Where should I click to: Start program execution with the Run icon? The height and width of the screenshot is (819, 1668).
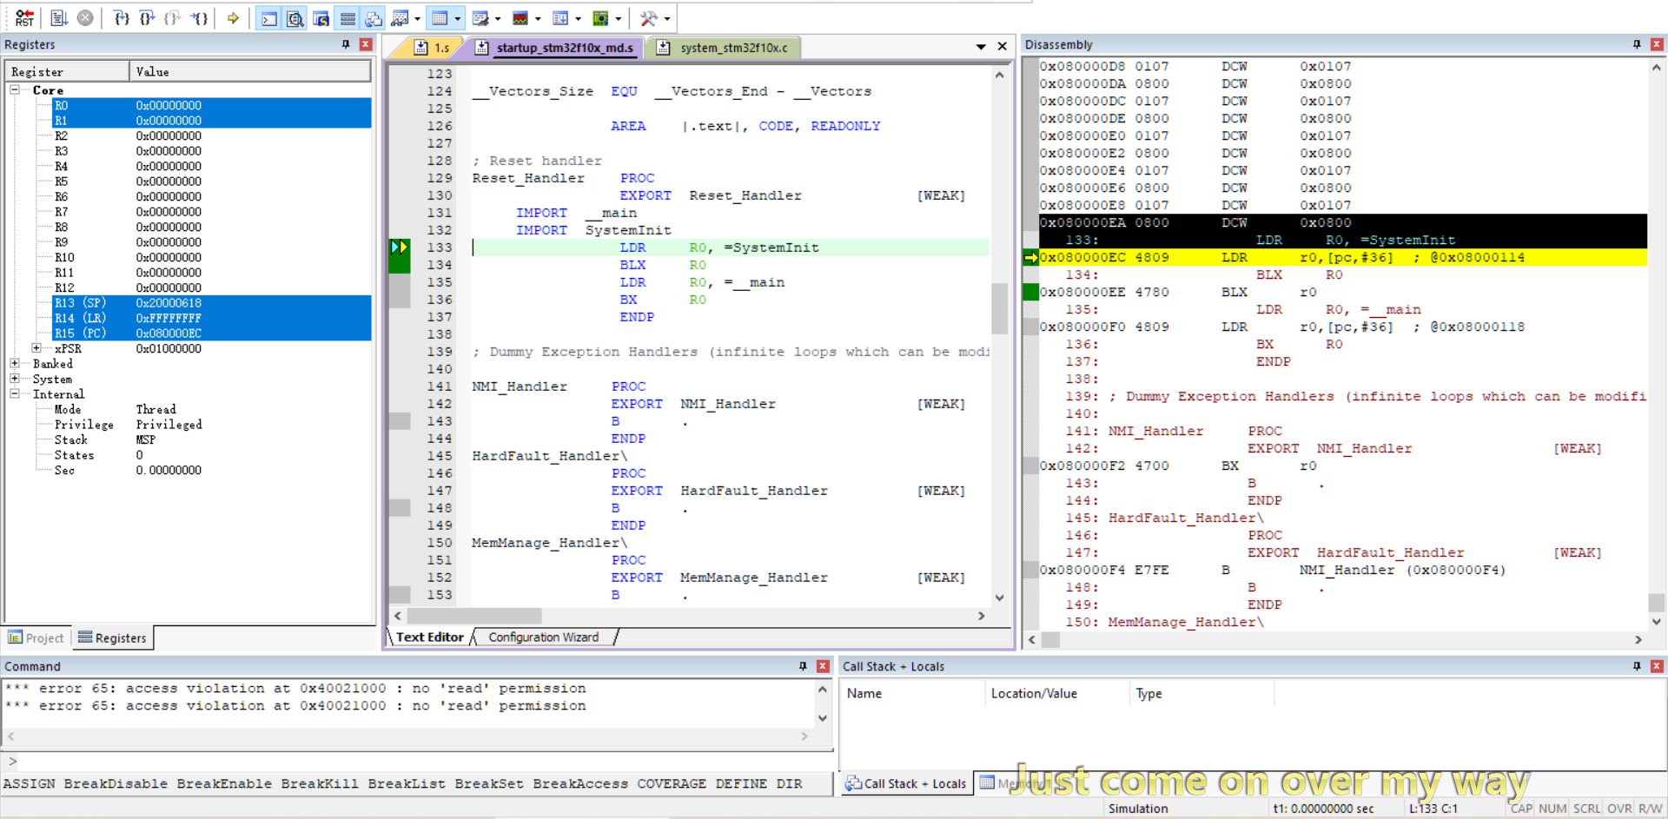click(x=58, y=17)
